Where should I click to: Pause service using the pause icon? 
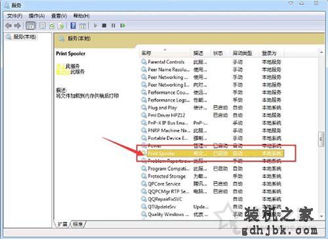click(x=113, y=26)
